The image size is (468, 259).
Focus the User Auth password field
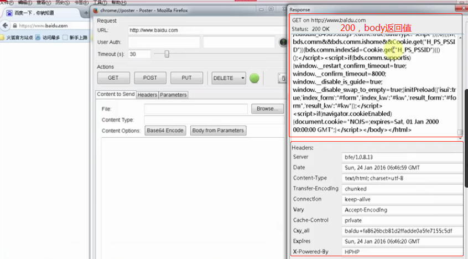pyautogui.click(x=239, y=42)
